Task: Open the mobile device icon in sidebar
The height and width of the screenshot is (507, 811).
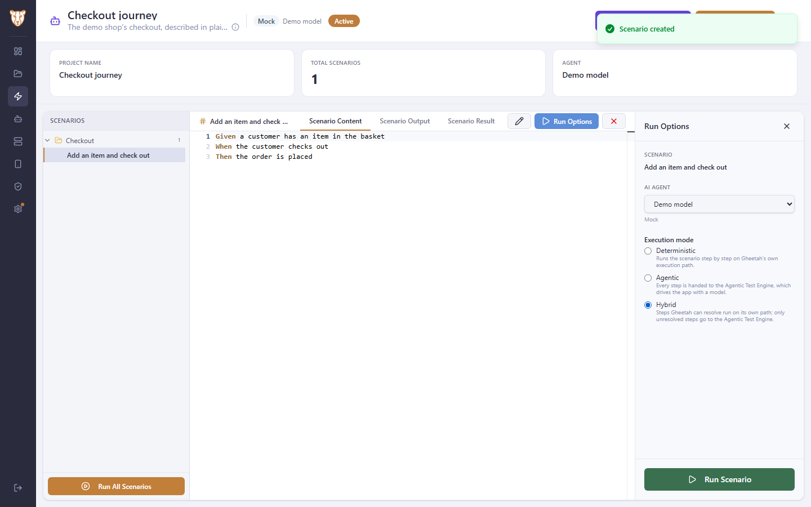Action: click(x=18, y=164)
